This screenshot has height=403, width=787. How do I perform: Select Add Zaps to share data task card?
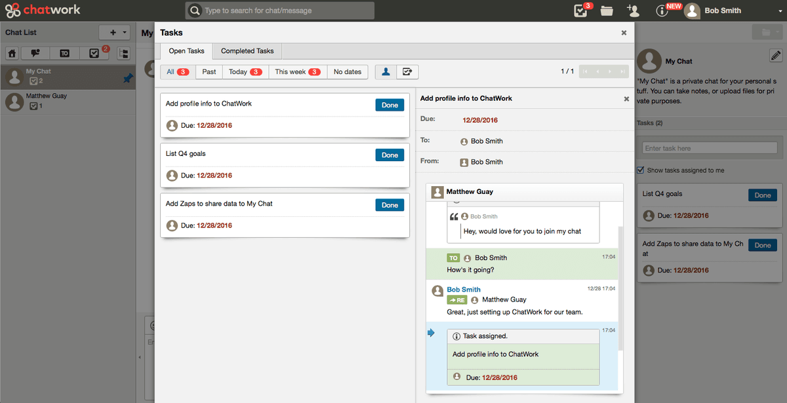pos(285,215)
